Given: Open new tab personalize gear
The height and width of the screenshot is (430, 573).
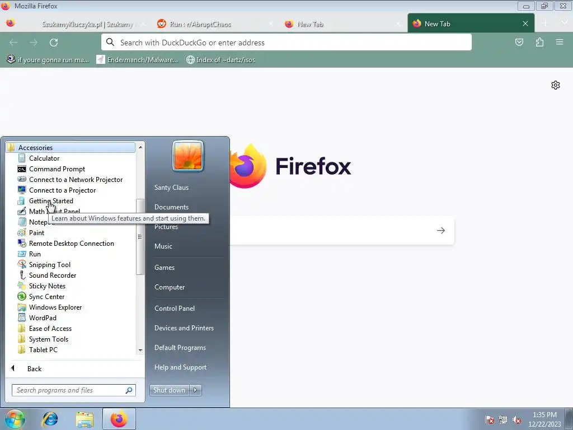Looking at the screenshot, I should click(x=556, y=85).
